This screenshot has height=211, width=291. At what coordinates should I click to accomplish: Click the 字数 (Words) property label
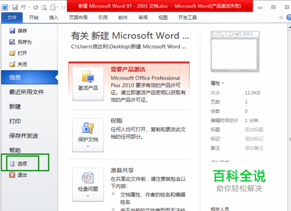click(x=215, y=111)
